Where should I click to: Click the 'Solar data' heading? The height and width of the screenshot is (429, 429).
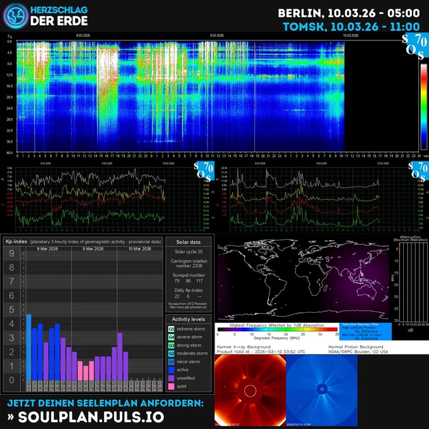click(188, 242)
